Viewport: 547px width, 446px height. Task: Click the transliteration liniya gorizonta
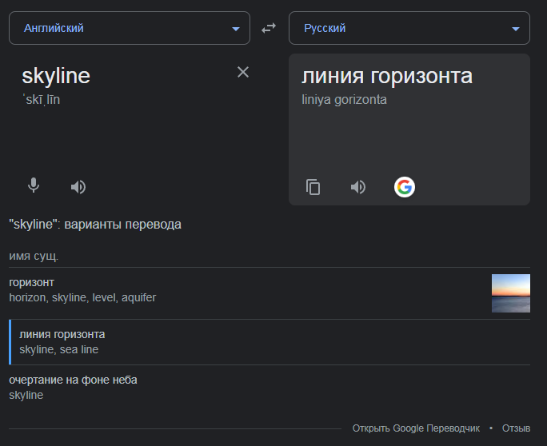pyautogui.click(x=344, y=100)
